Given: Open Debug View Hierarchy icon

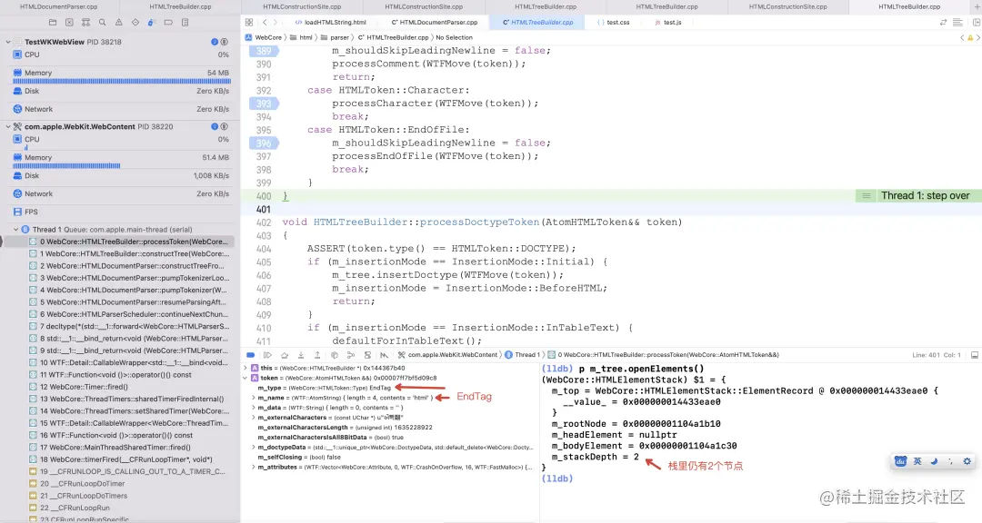Looking at the screenshot, I should pyautogui.click(x=335, y=355).
